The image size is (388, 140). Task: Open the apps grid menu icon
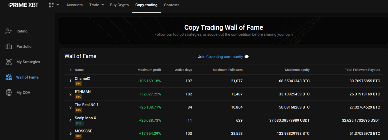point(51,5)
